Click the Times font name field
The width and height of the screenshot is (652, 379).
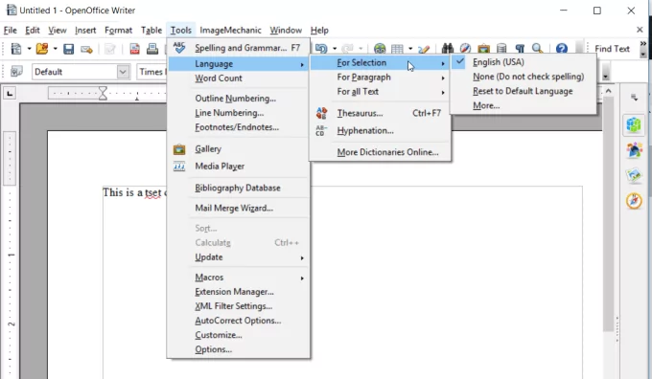pyautogui.click(x=151, y=72)
